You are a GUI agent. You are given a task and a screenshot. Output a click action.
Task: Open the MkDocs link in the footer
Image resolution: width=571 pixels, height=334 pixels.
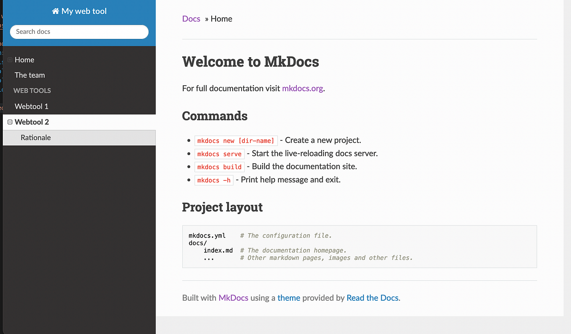coord(233,297)
